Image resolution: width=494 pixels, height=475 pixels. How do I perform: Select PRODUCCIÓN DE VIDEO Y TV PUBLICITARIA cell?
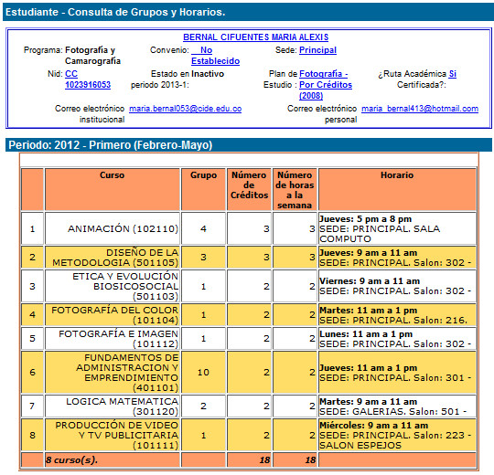coord(113,435)
